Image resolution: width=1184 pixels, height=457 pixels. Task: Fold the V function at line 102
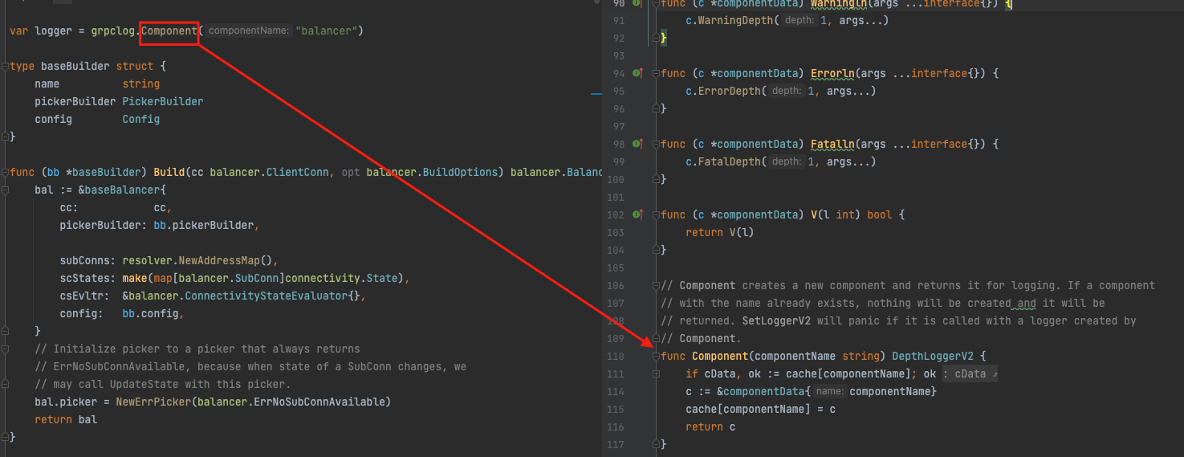point(657,215)
